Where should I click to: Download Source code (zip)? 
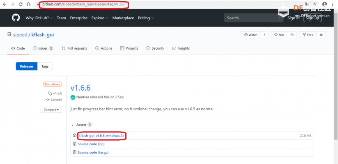coord(91,144)
